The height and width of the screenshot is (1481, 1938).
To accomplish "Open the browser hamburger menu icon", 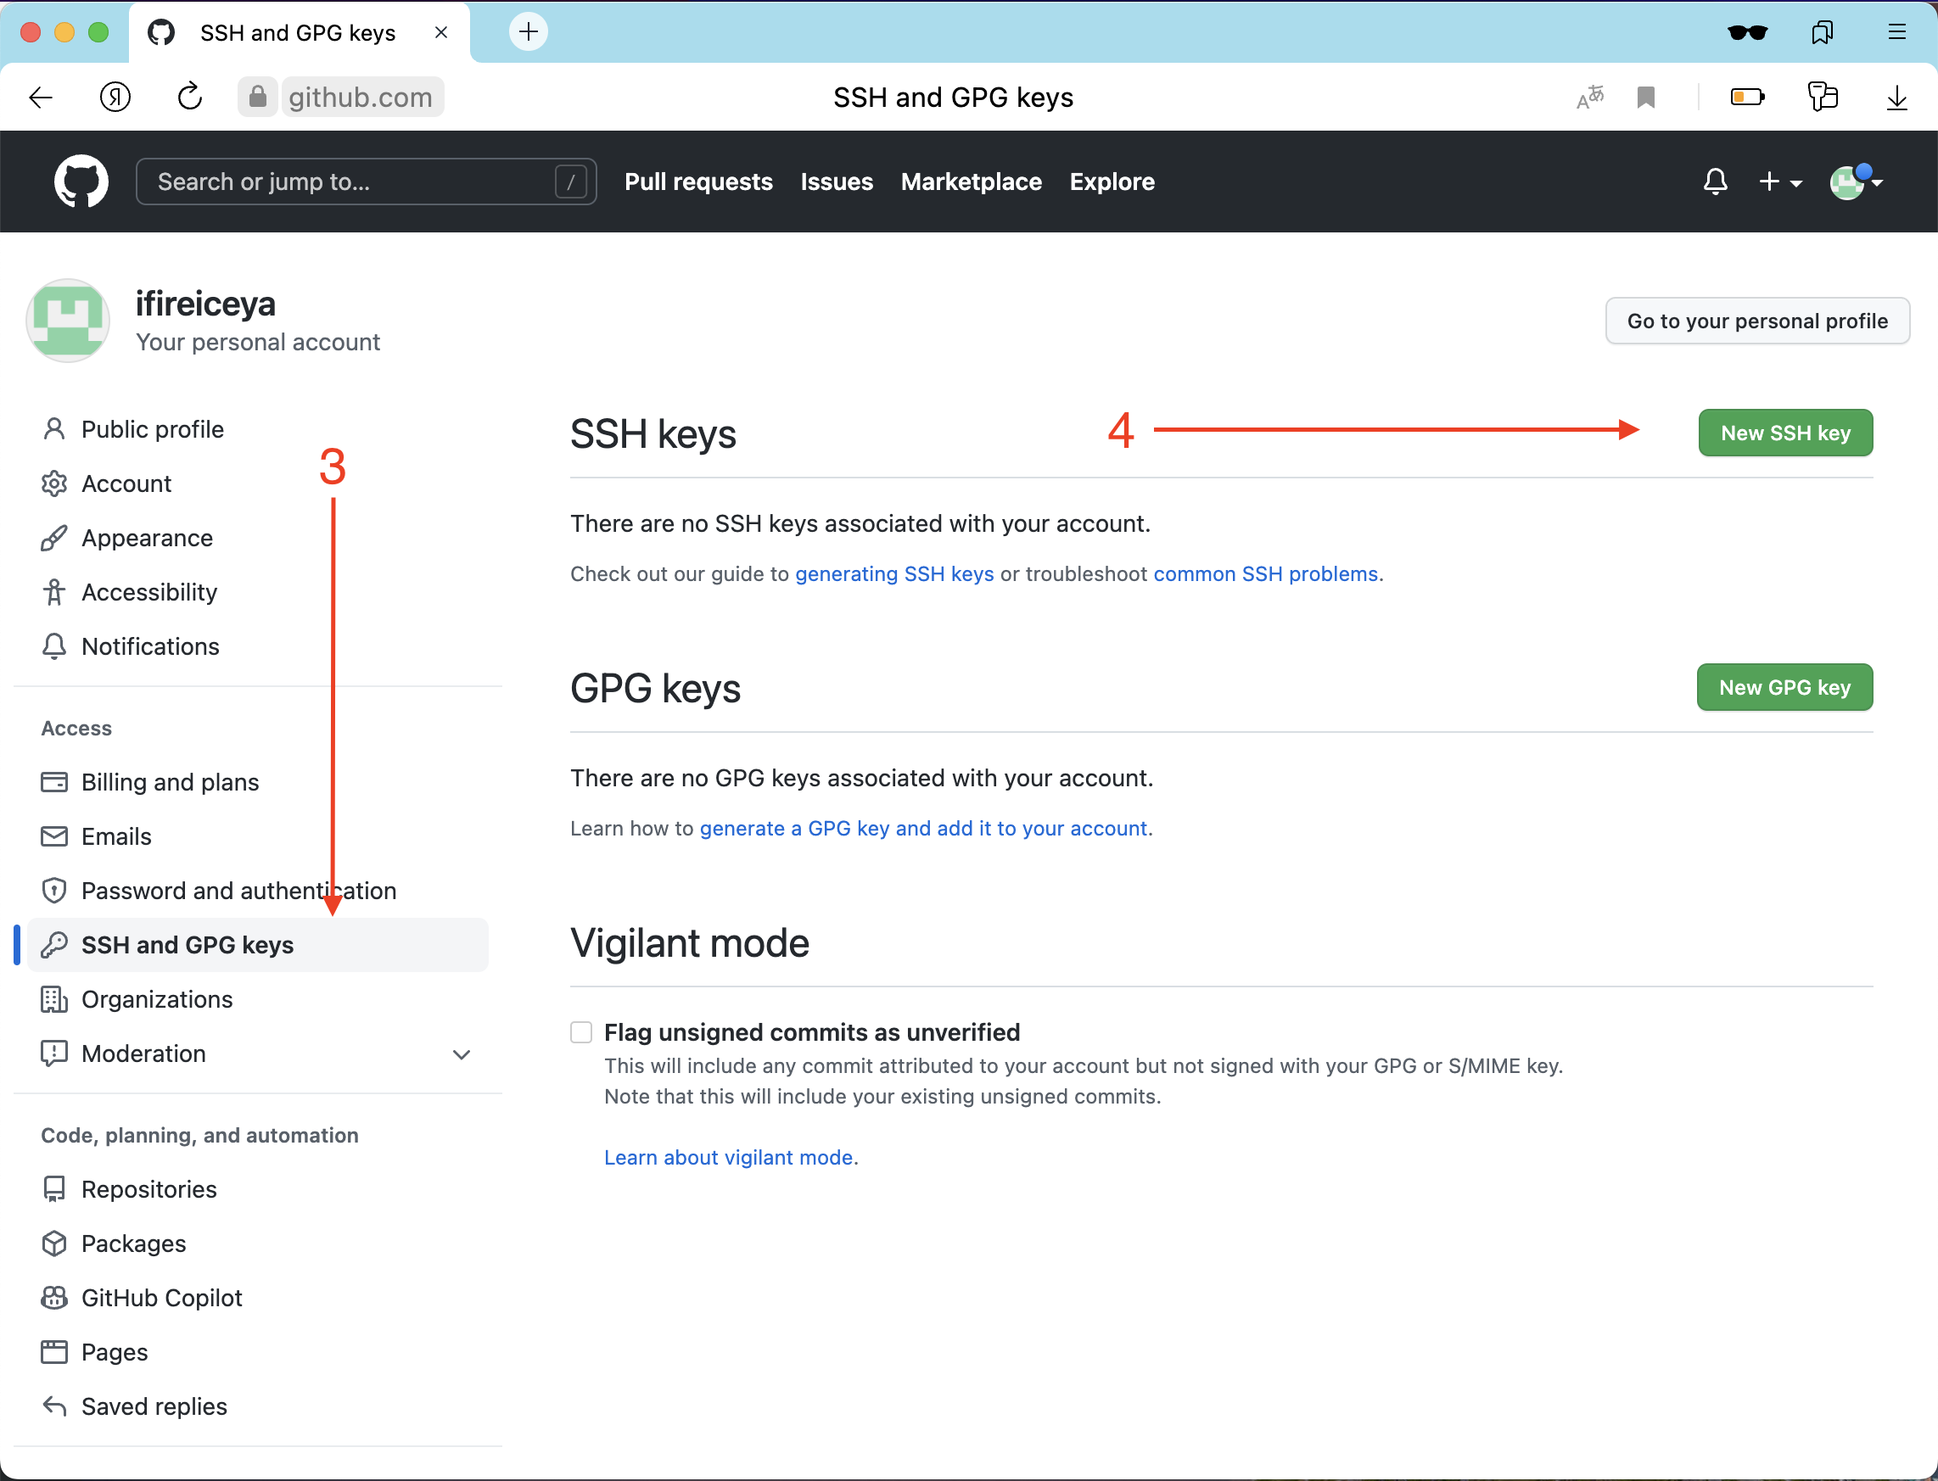I will pyautogui.click(x=1896, y=32).
